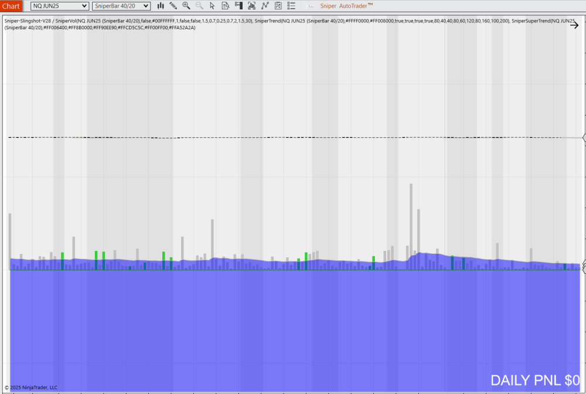Click faded icon left of Sniper AutoTrader
The height and width of the screenshot is (394, 586).
coord(308,6)
